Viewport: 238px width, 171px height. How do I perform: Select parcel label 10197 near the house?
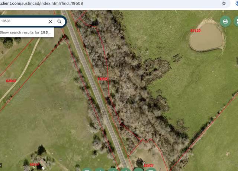tap(35, 165)
